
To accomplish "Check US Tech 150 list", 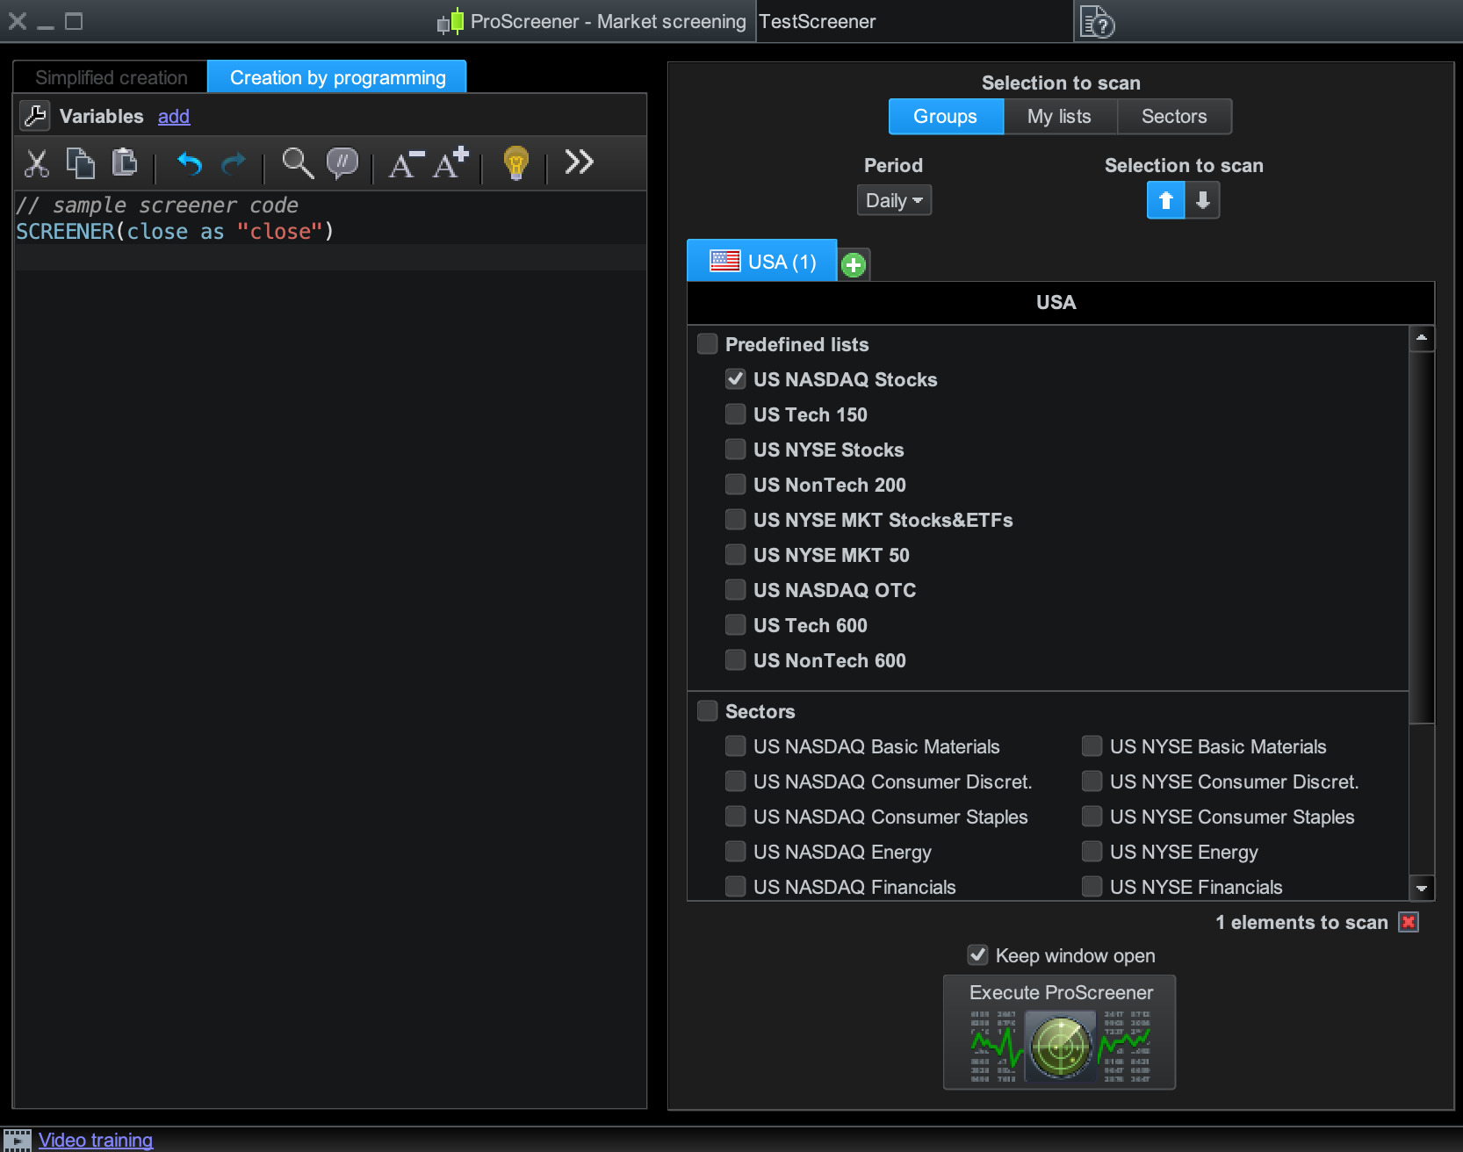I will point(735,414).
